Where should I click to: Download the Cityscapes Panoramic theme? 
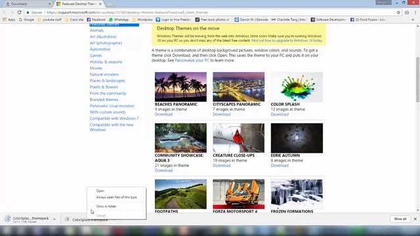(222, 114)
